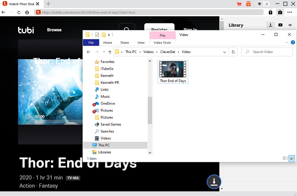The height and width of the screenshot is (196, 297).
Task: Show downloaded videos in Library
Action: (x=280, y=25)
